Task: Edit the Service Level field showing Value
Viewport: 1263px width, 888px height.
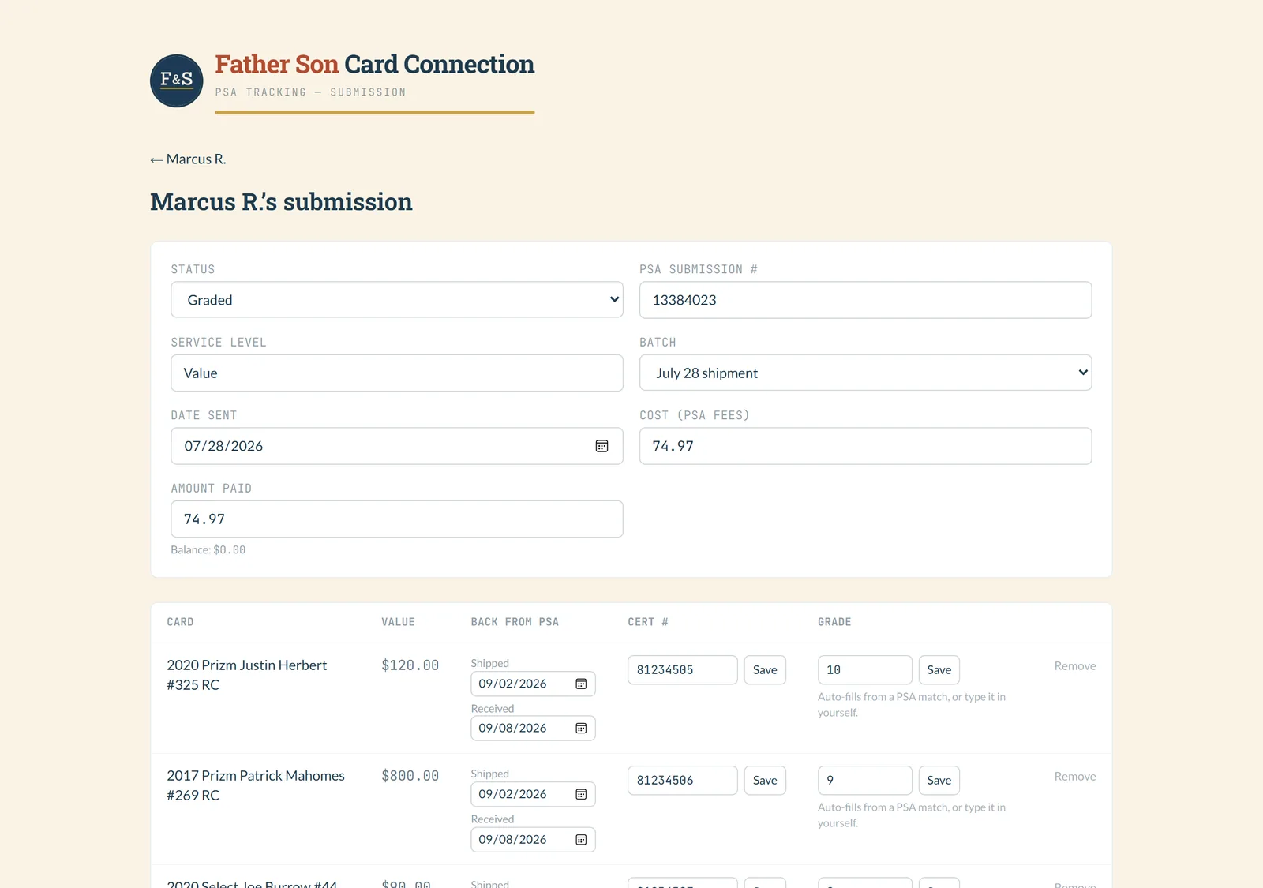Action: click(397, 373)
